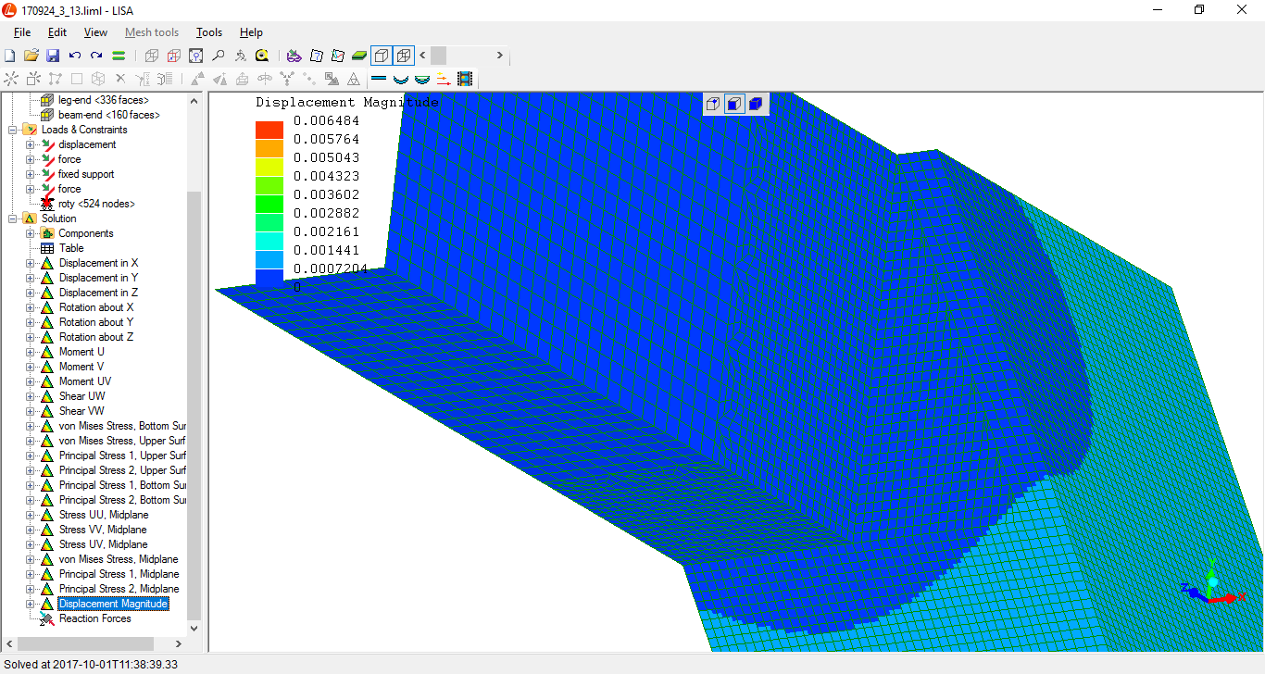Open the Mesh tools menu
1265x674 pixels.
[152, 32]
